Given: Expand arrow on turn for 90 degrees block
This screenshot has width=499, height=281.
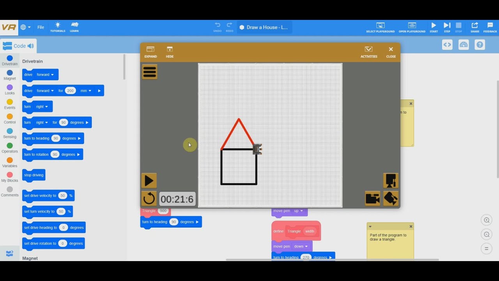Looking at the screenshot, I should pos(87,123).
